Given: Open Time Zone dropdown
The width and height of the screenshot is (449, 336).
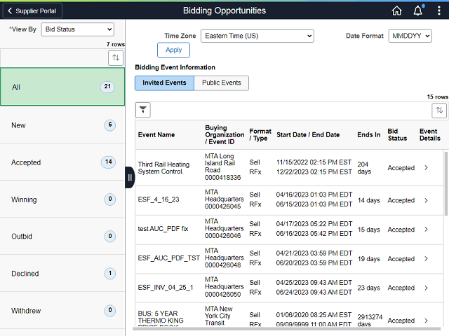Looking at the screenshot, I should (x=257, y=36).
